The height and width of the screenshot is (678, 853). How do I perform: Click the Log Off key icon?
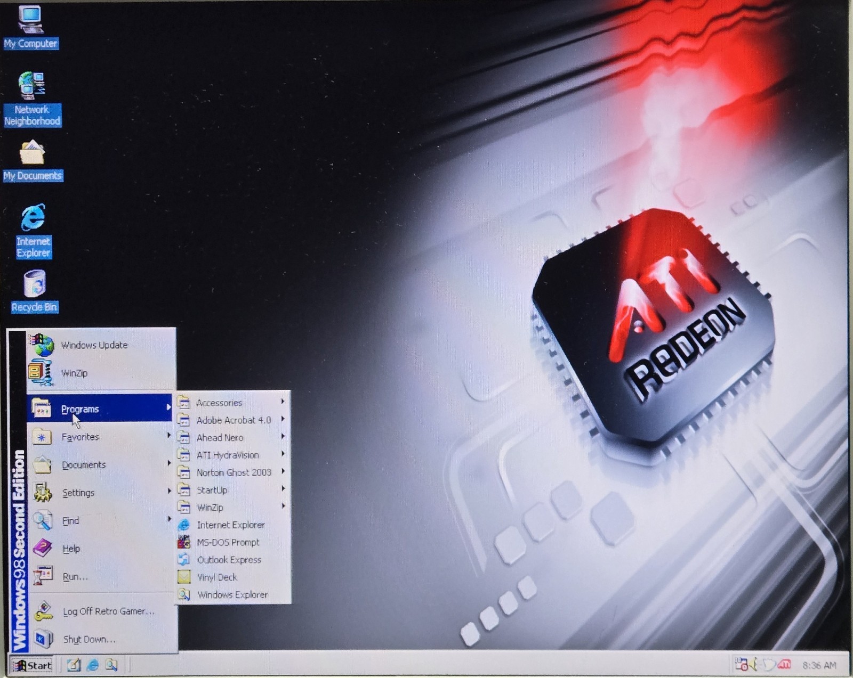click(x=43, y=611)
